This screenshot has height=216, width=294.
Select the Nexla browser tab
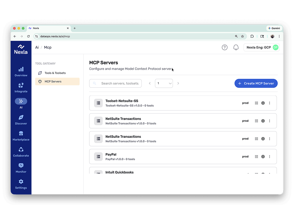pos(46,28)
